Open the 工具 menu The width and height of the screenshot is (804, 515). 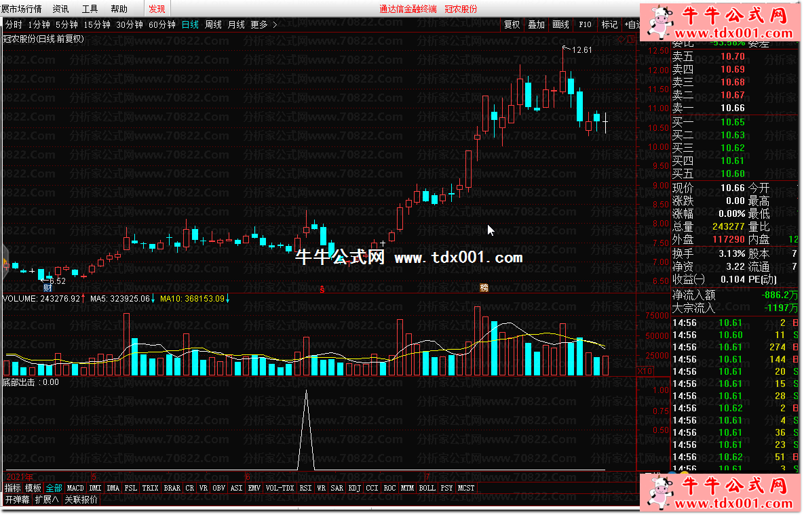point(90,9)
